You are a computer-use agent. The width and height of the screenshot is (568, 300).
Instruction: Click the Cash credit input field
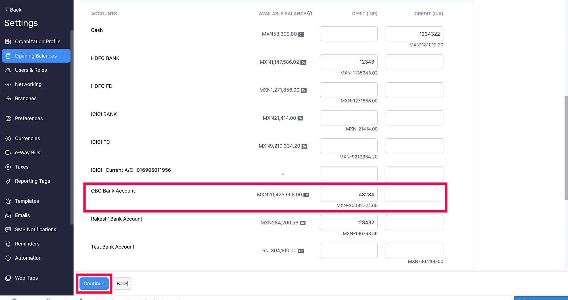[414, 34]
